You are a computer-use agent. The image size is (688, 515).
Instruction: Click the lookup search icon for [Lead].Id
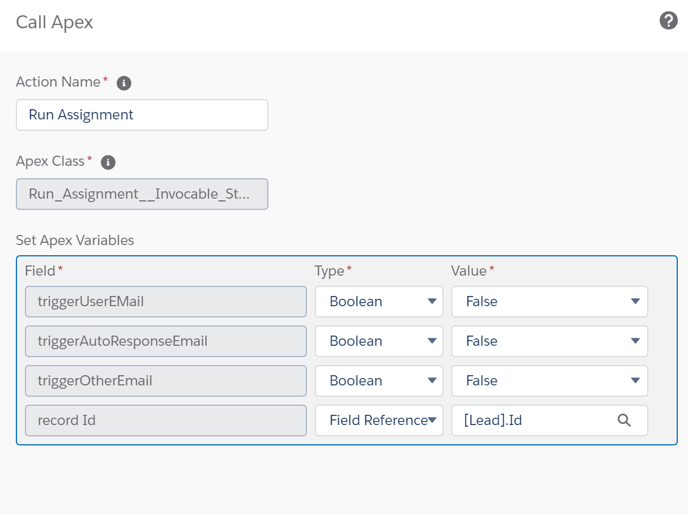624,420
